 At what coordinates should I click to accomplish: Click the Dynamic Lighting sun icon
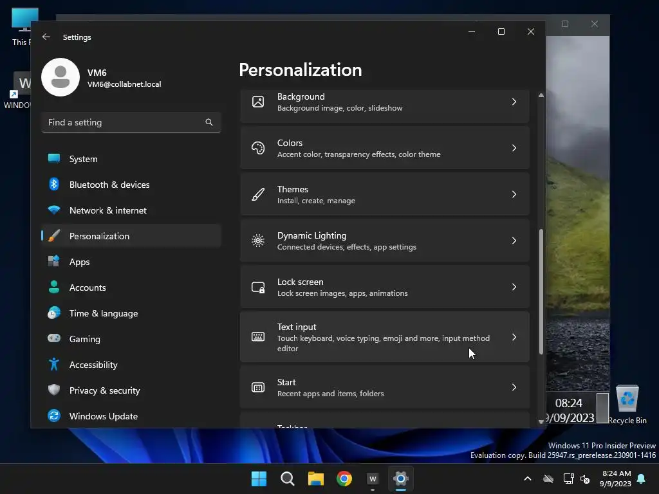258,241
